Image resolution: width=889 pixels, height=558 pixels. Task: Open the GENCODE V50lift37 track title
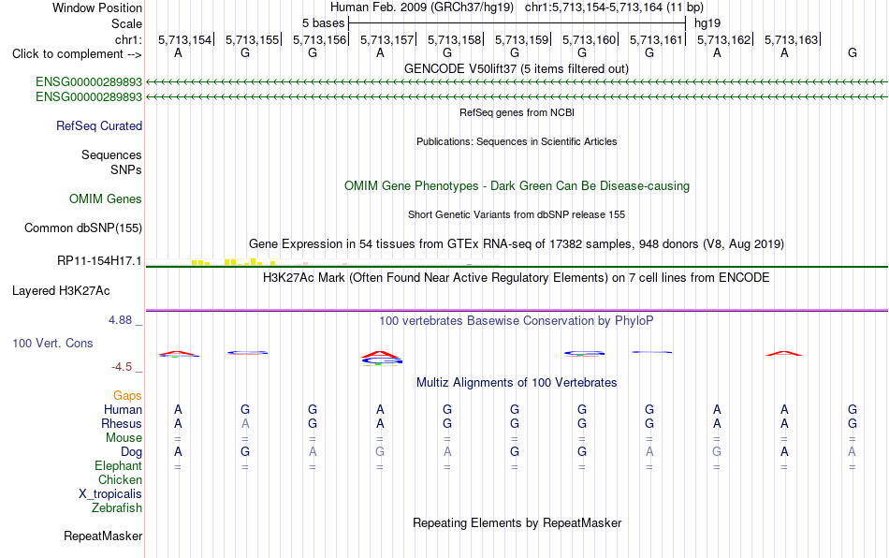point(517,68)
